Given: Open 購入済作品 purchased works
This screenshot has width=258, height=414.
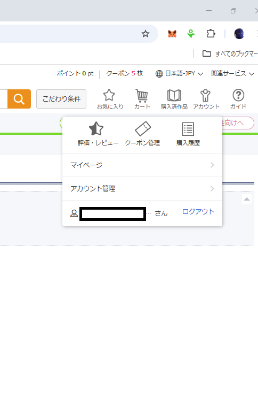Looking at the screenshot, I should click(x=174, y=99).
